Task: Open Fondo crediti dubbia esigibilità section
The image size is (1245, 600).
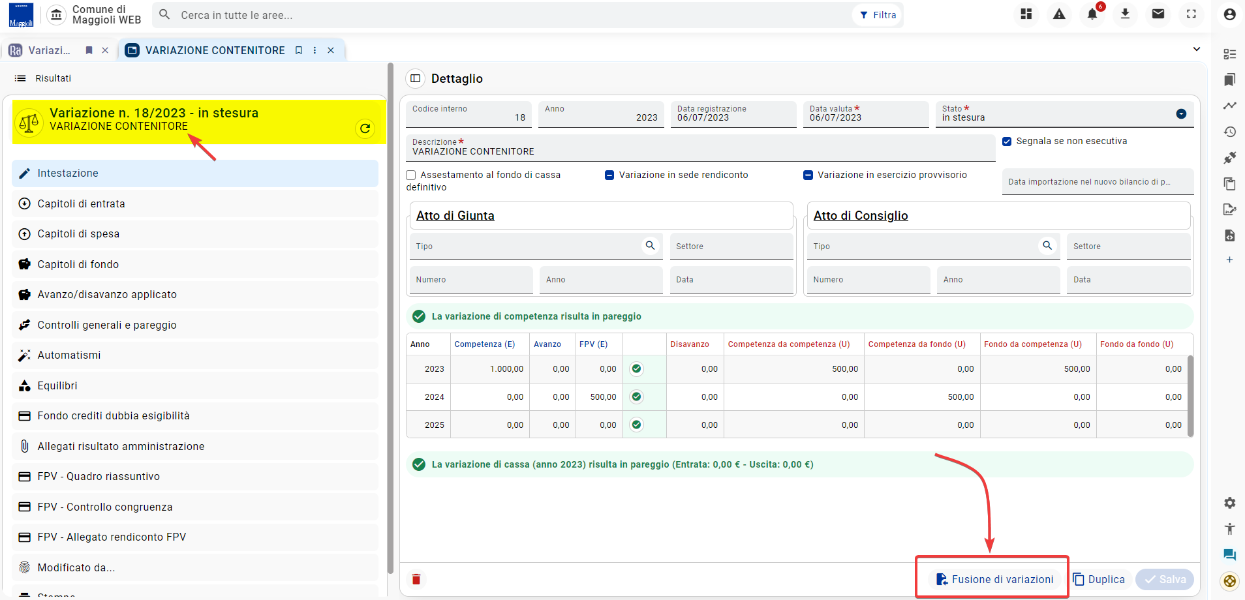Action: pos(195,415)
